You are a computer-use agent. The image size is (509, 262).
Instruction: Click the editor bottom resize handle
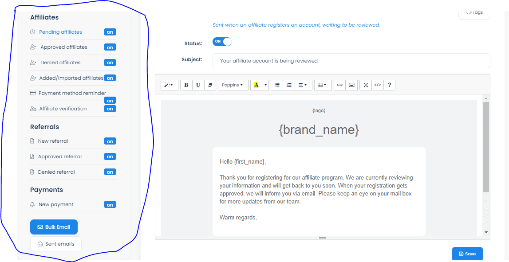click(322, 238)
